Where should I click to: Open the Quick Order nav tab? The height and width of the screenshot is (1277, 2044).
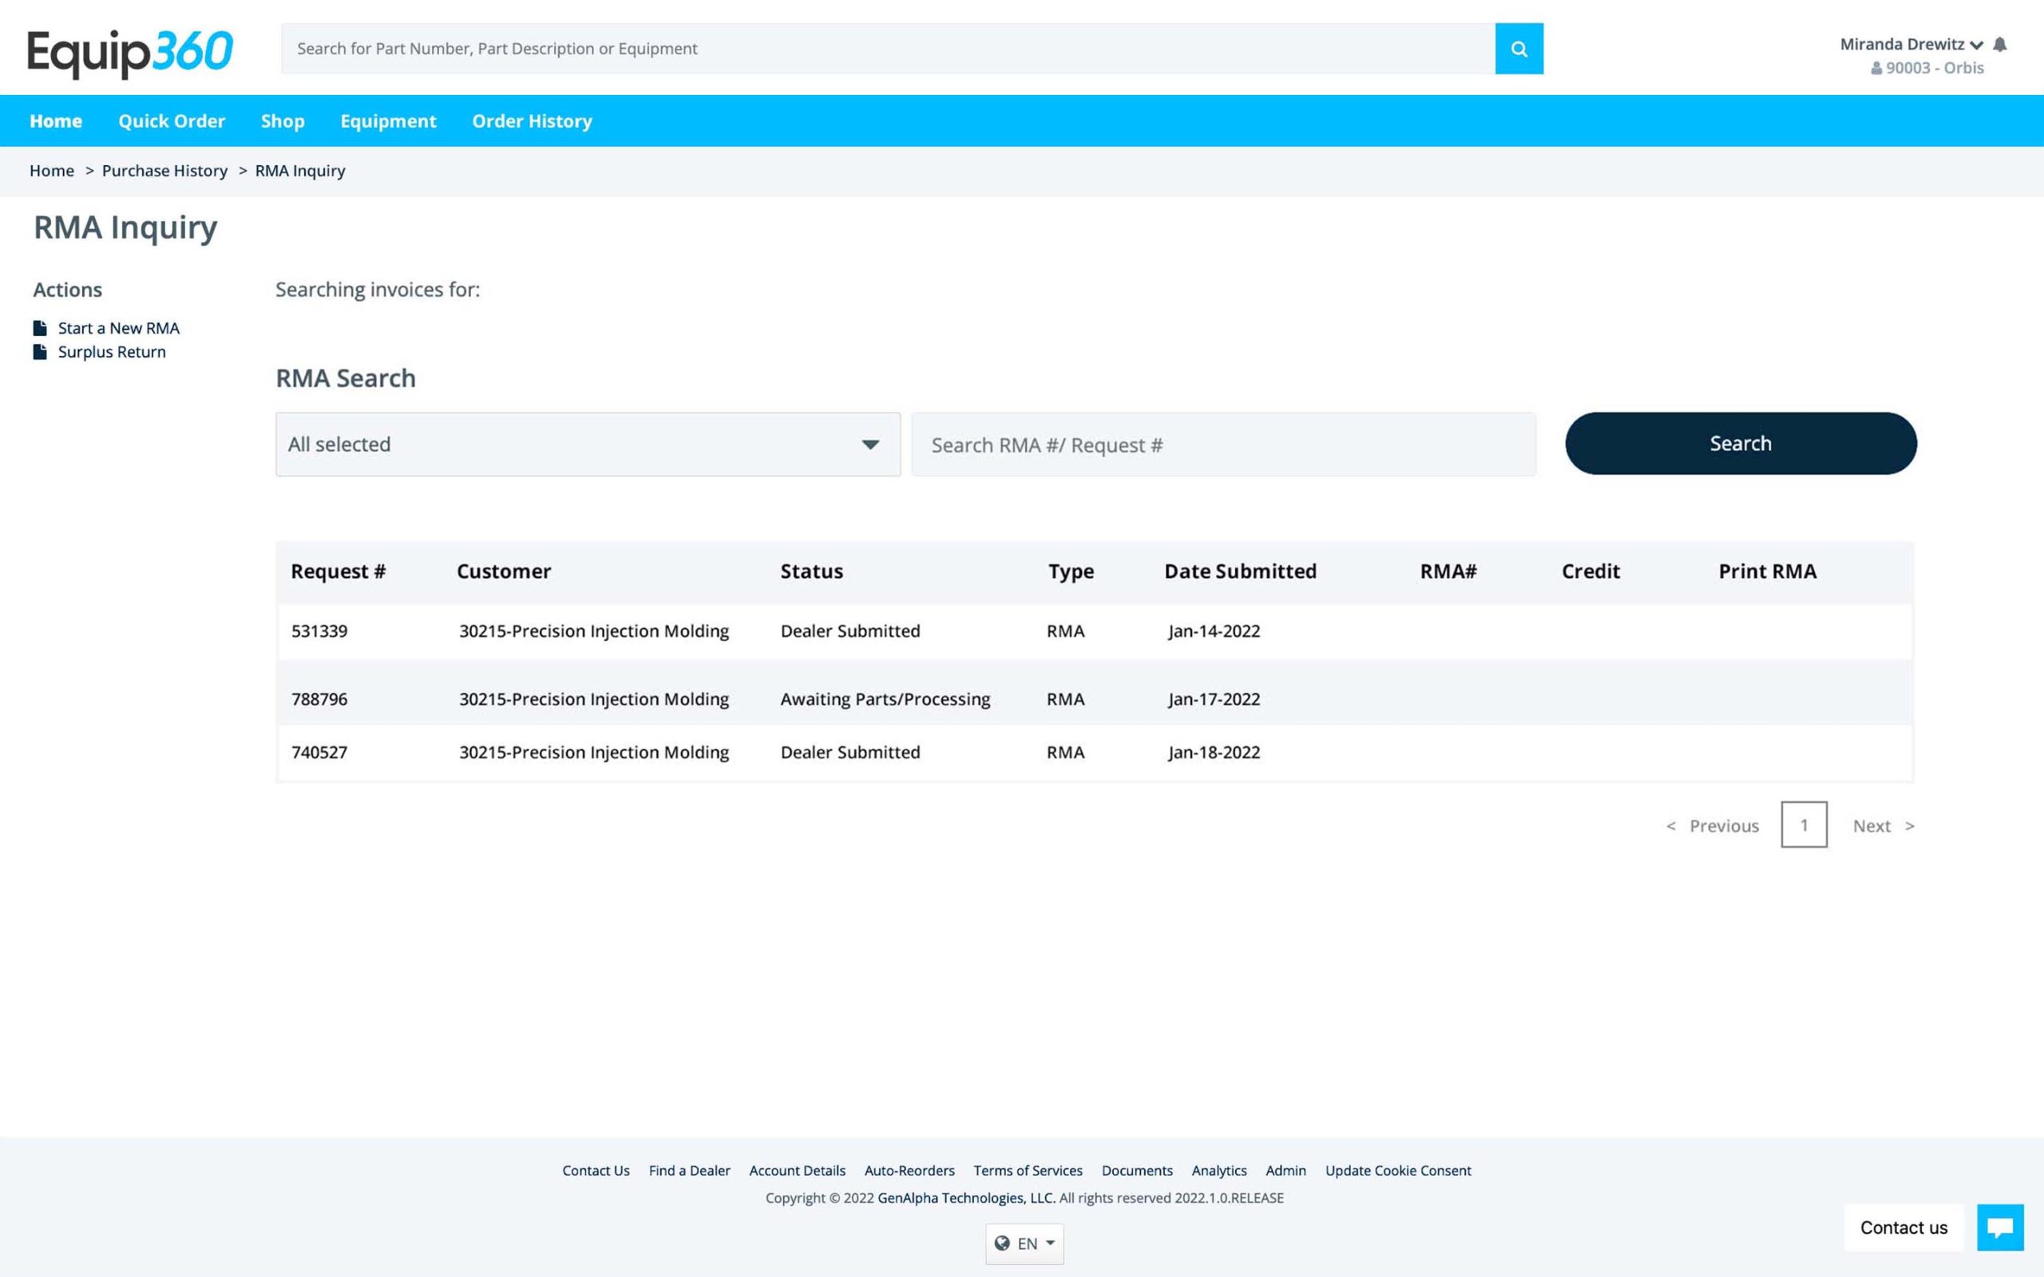[172, 121]
